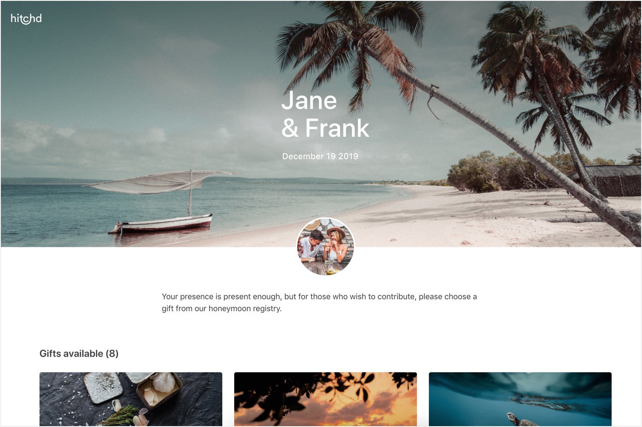Open the couple's circular profile photo
Image resolution: width=642 pixels, height=427 pixels.
coord(325,246)
